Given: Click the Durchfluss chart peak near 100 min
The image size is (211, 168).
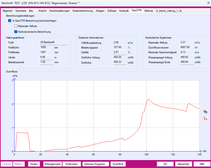Looking at the screenshot, I should [148, 99].
